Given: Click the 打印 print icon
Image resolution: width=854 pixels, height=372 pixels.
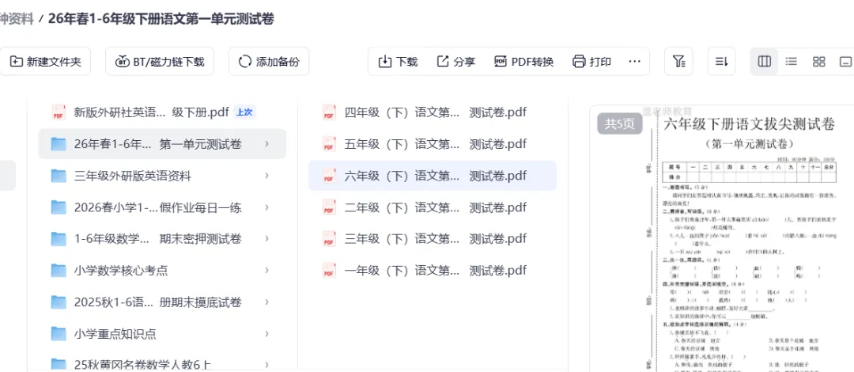Looking at the screenshot, I should coord(579,62).
